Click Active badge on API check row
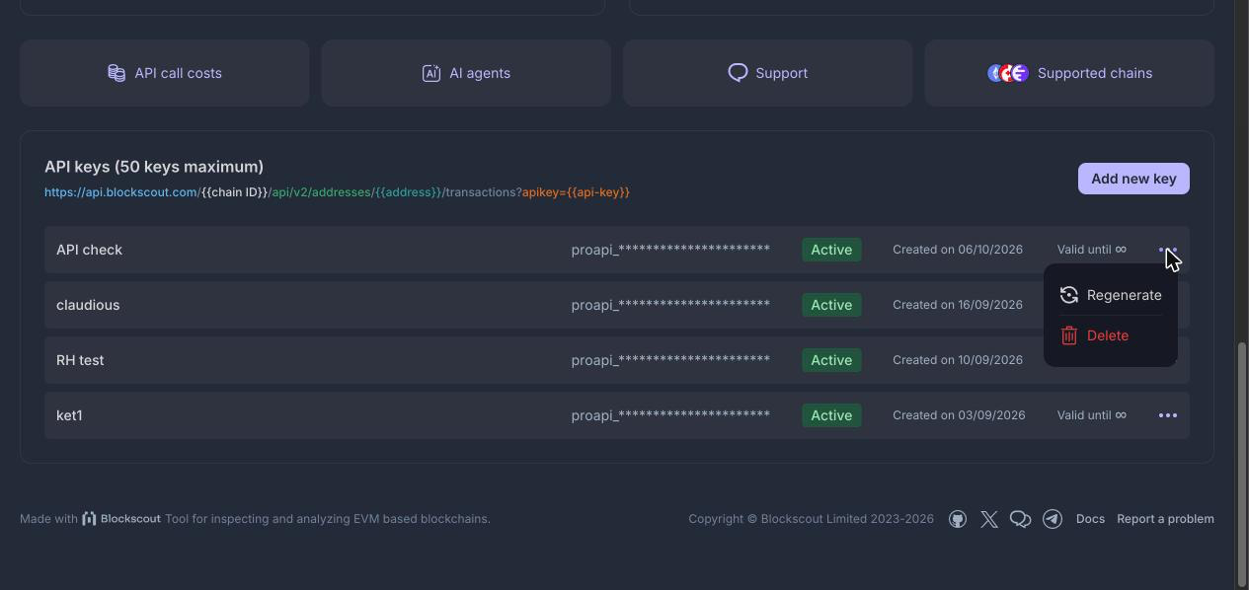This screenshot has height=590, width=1249. pos(831,250)
